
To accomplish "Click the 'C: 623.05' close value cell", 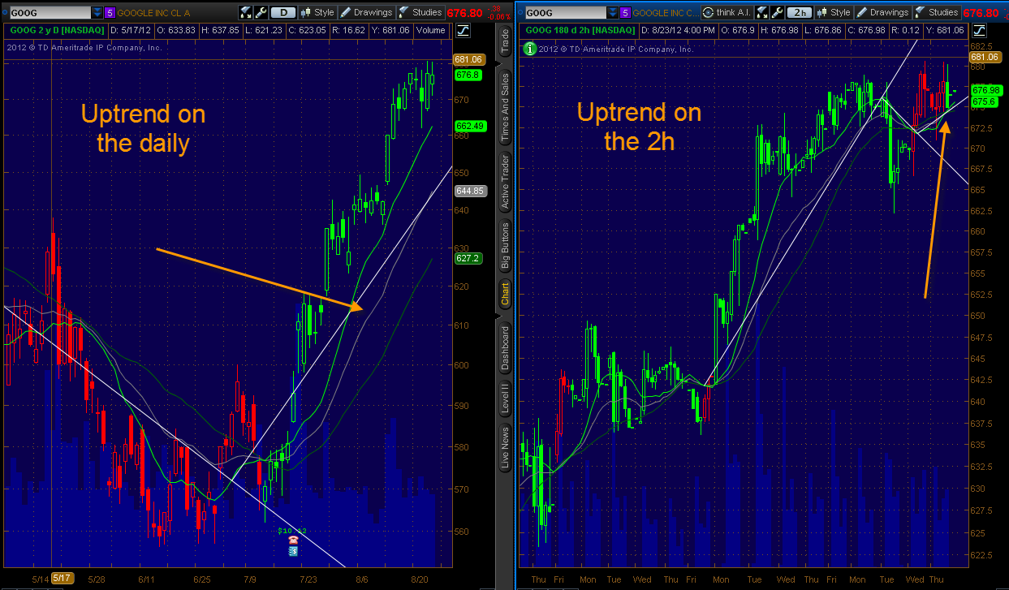I will 309,30.
